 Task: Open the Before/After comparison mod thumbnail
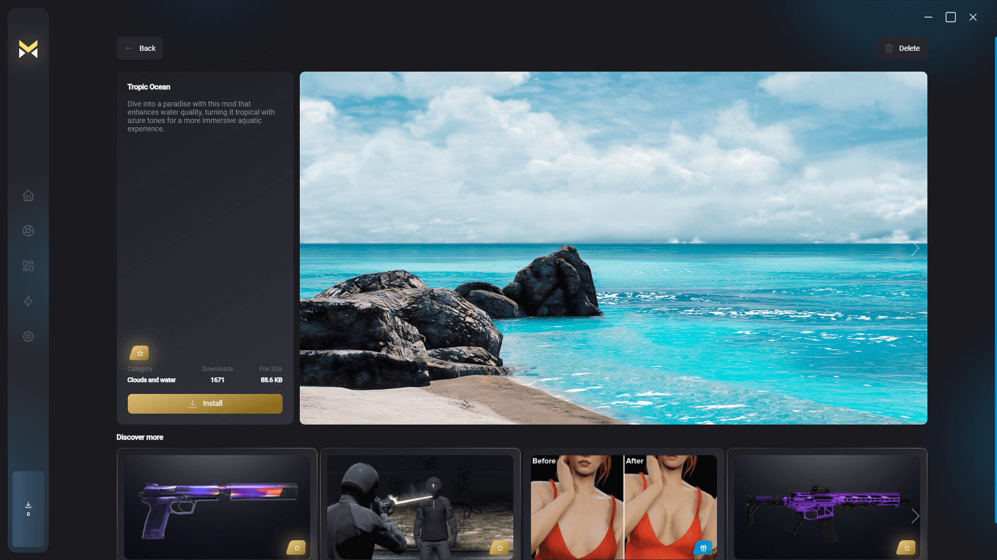623,506
